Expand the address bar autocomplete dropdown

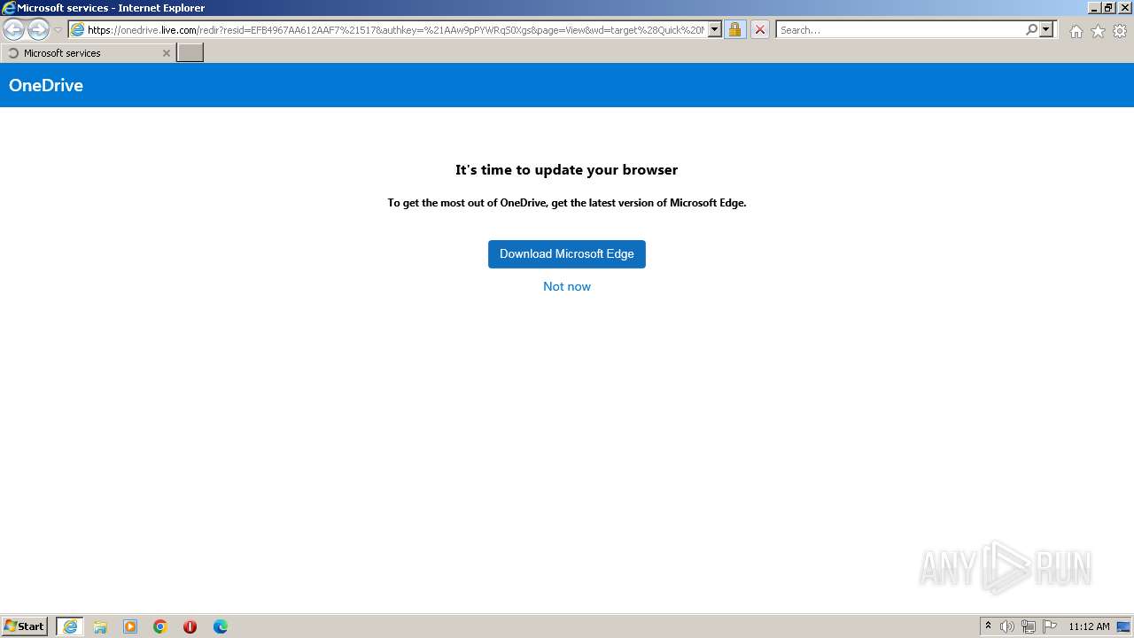point(715,30)
